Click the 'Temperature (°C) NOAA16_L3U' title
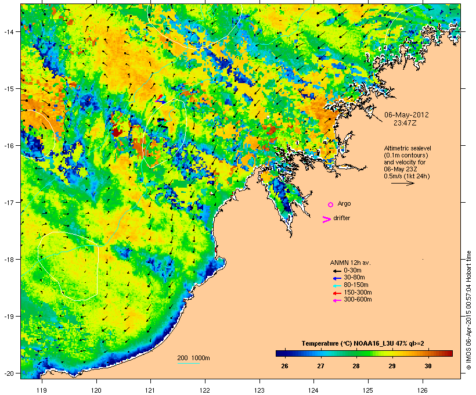Image resolution: width=476 pixels, height=395 pixels. point(348,343)
